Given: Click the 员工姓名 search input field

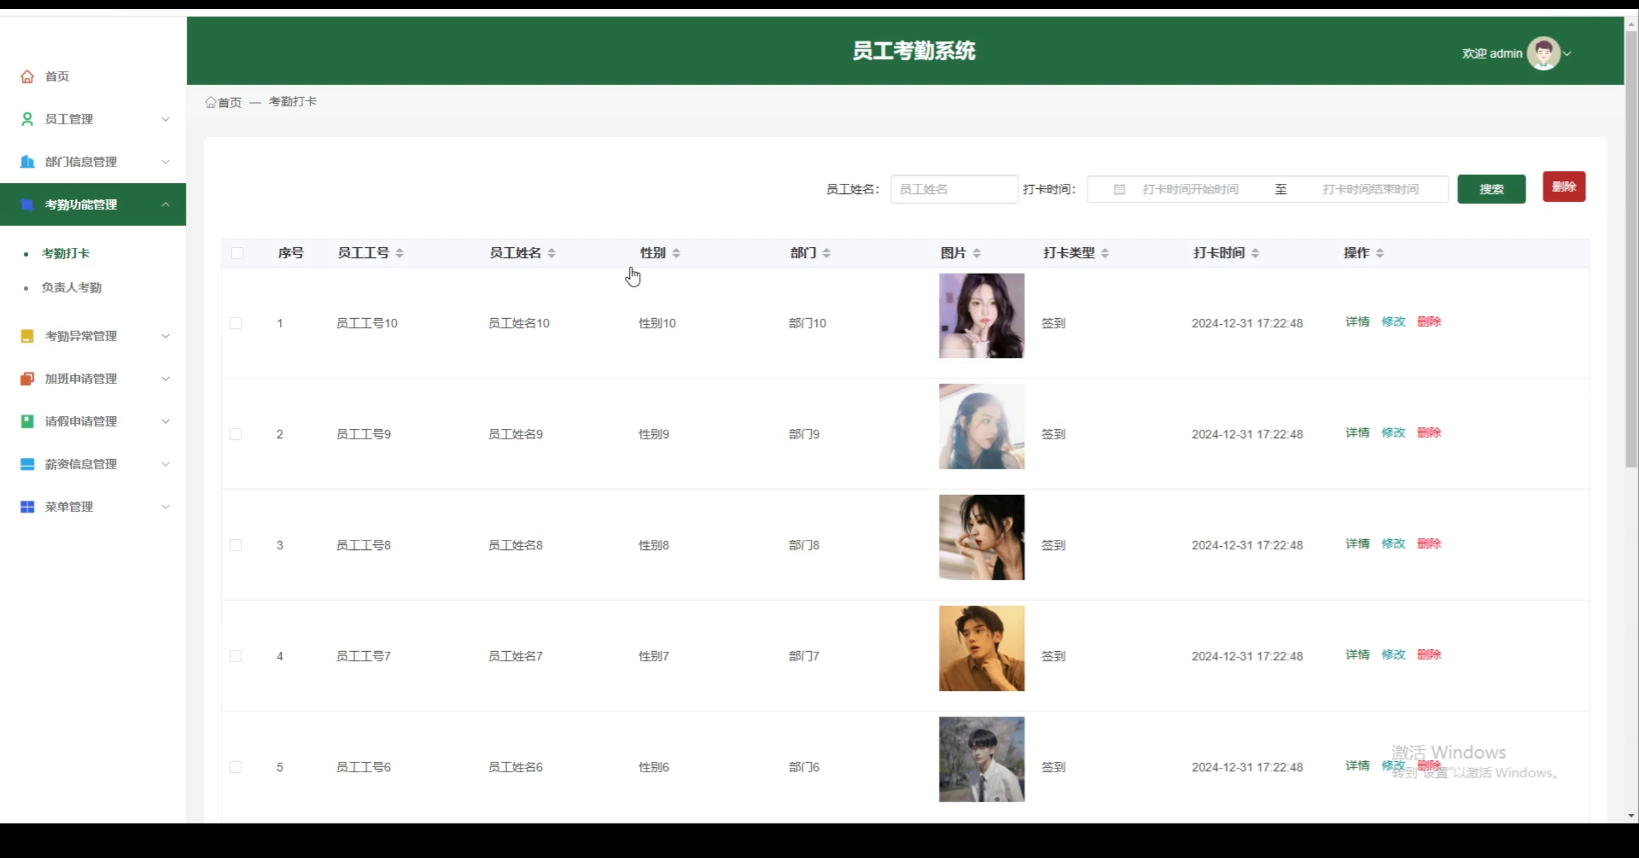Looking at the screenshot, I should (954, 189).
